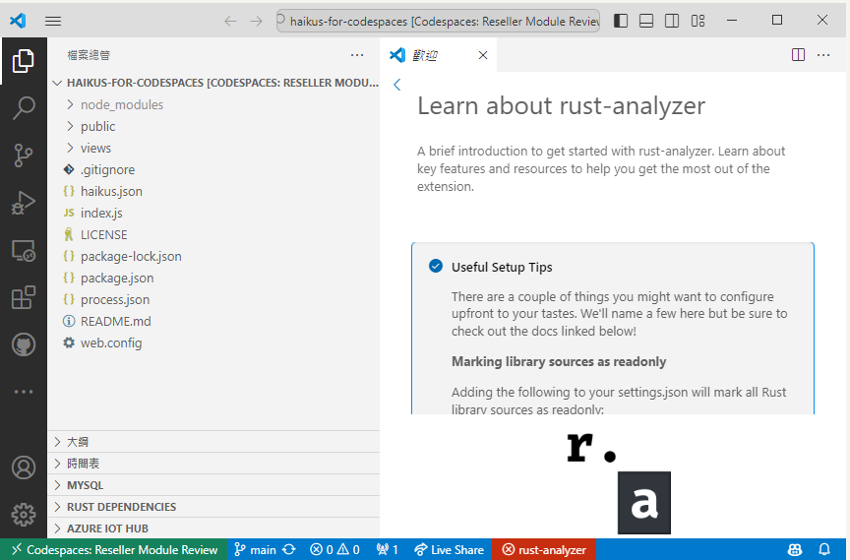
Task: Open package.json file
Action: point(214,279)
